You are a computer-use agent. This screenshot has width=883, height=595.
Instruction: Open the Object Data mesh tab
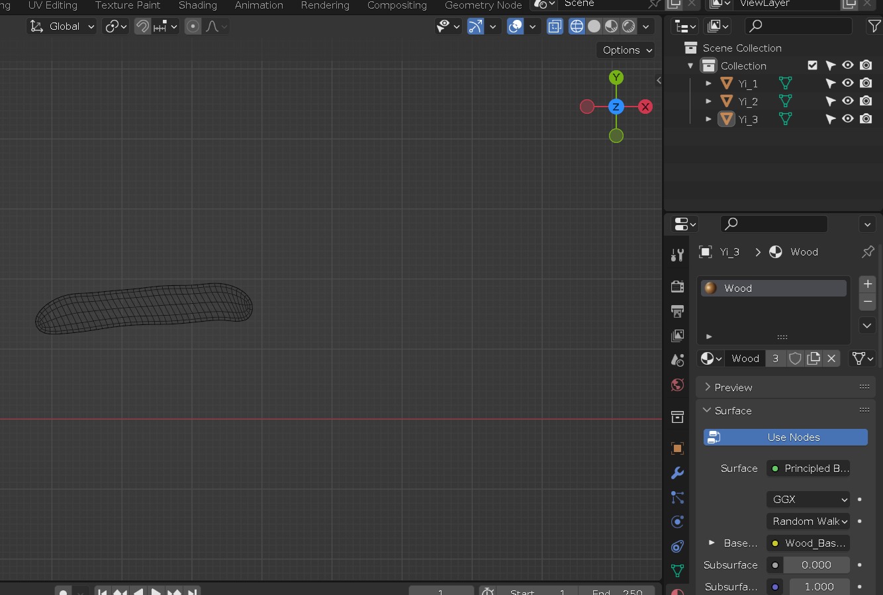click(677, 571)
